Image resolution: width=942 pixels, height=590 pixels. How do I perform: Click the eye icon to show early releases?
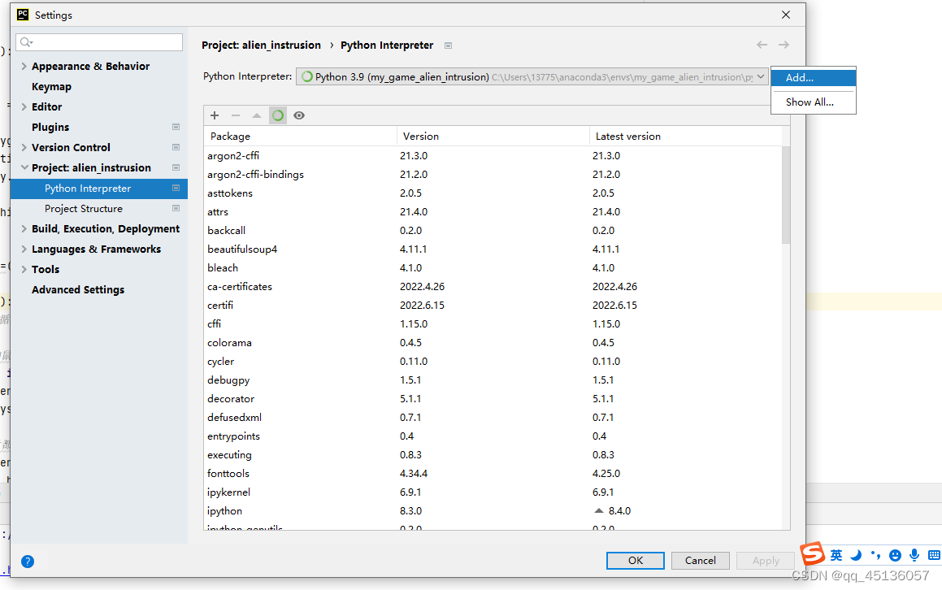tap(298, 115)
